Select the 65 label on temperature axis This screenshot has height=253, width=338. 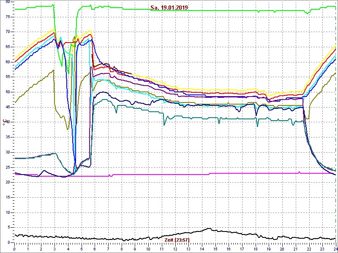[x=8, y=47]
